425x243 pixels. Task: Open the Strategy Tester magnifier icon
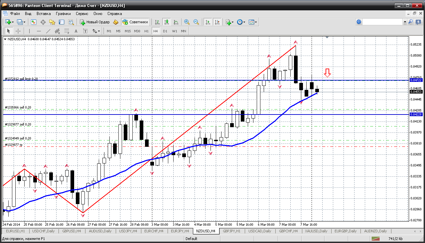[x=71, y=22]
